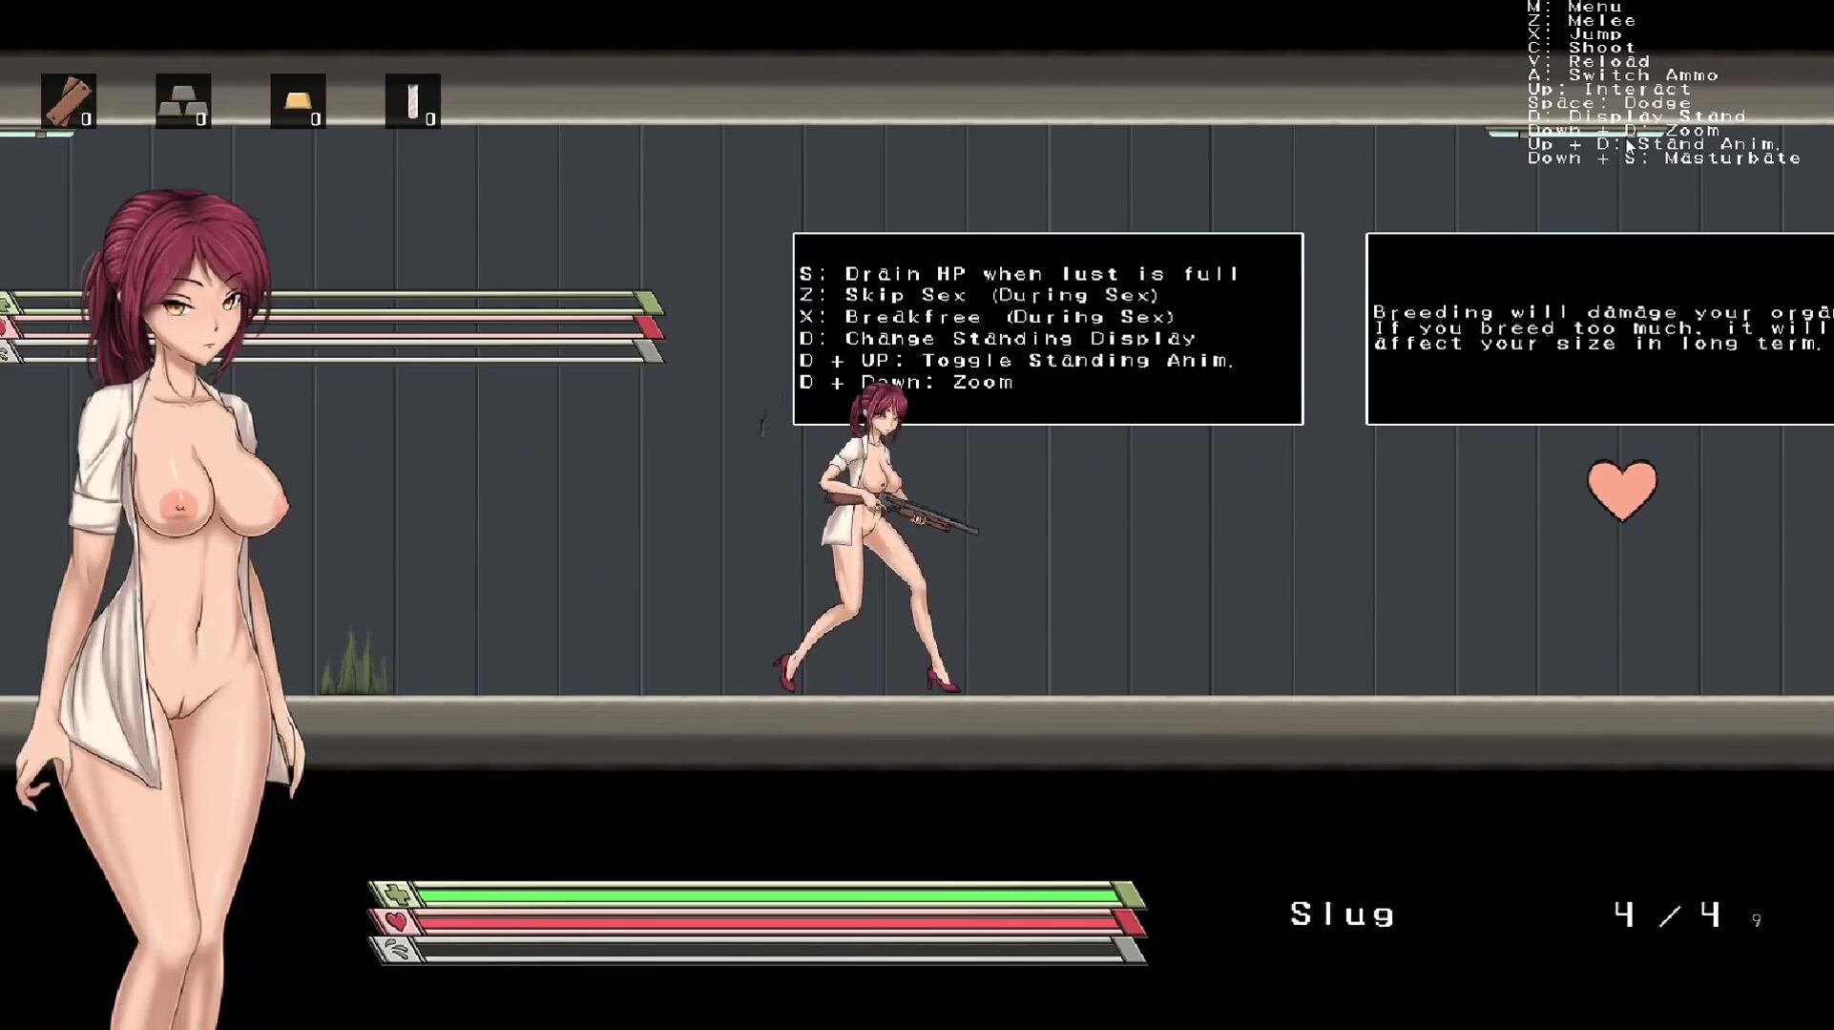This screenshot has width=1834, height=1030.
Task: Click the gold bar inventory icon
Action: tap(298, 100)
